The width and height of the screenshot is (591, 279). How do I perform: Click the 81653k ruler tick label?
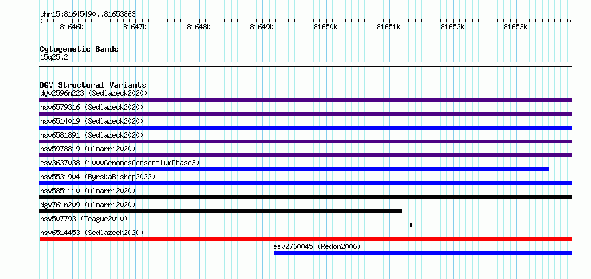515,27
